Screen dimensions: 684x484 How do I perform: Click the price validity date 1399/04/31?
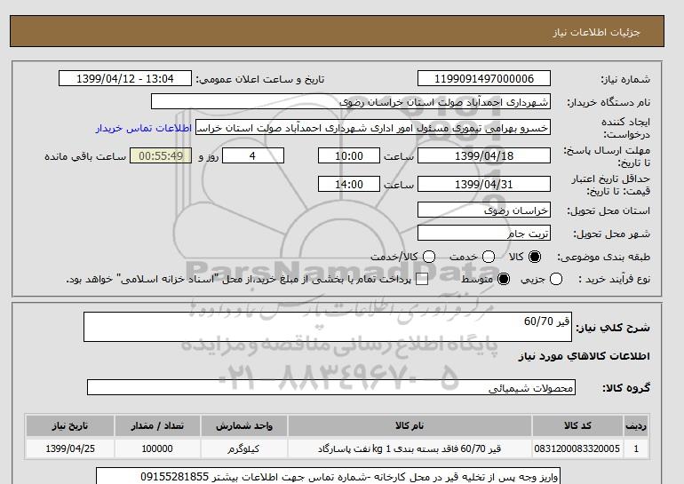(x=484, y=184)
